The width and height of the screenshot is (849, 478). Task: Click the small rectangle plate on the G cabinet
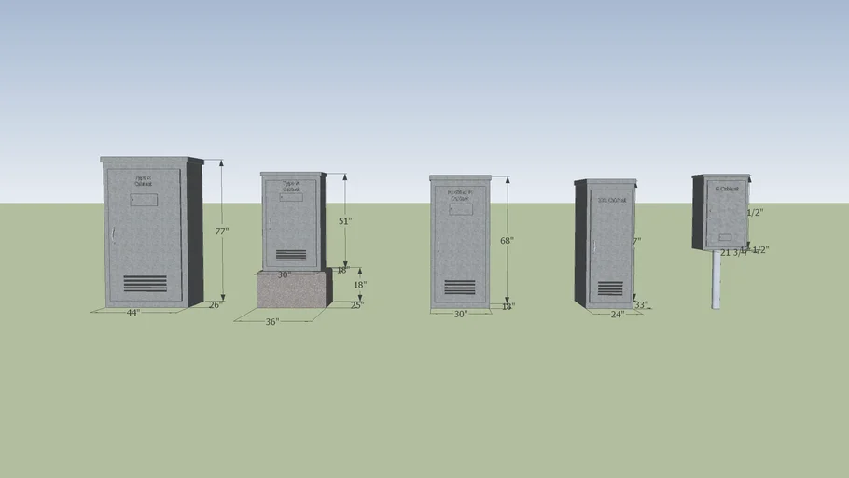[725, 237]
